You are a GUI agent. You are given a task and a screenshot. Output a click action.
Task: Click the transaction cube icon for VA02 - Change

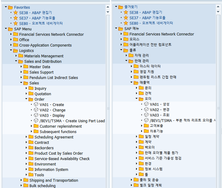(x=36, y=110)
